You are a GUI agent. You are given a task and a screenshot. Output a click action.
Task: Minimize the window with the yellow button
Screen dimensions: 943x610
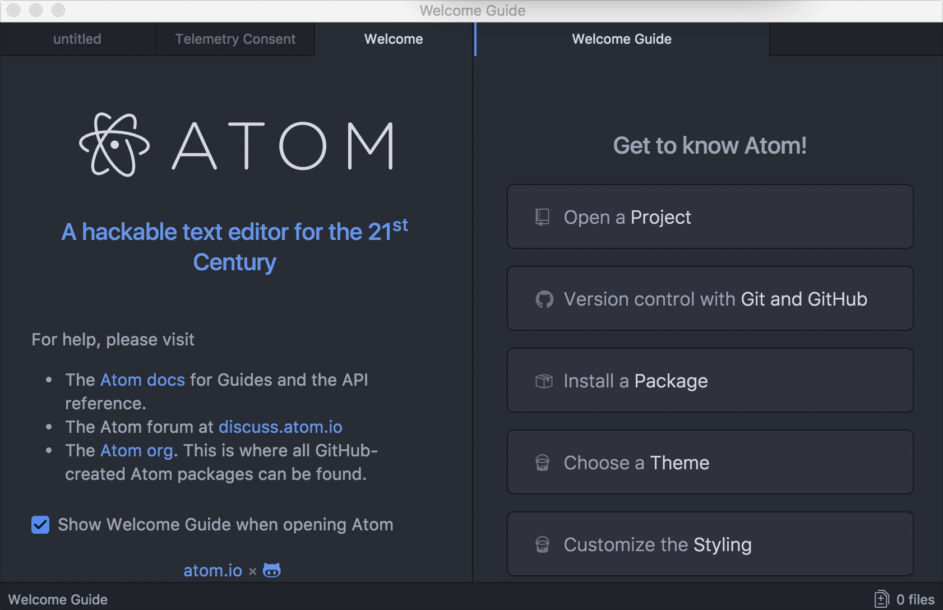tap(36, 10)
